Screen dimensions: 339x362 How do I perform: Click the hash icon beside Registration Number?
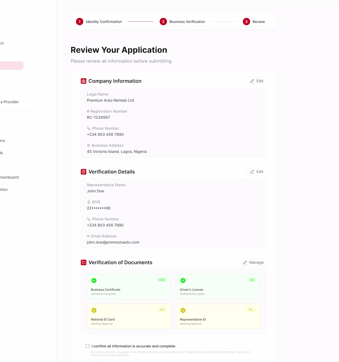88,111
